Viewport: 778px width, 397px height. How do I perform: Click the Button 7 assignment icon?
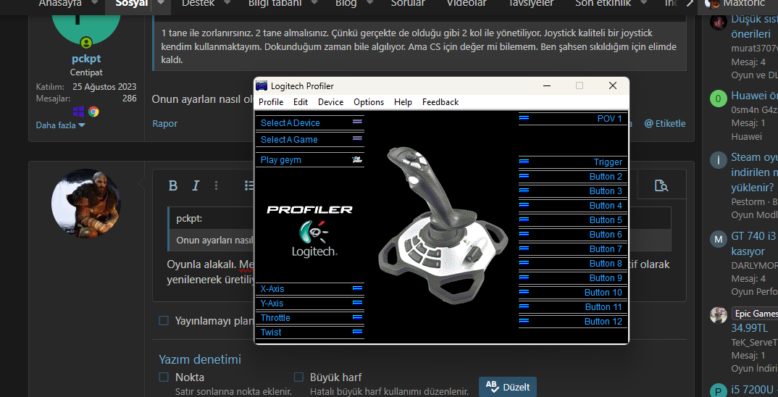point(524,248)
